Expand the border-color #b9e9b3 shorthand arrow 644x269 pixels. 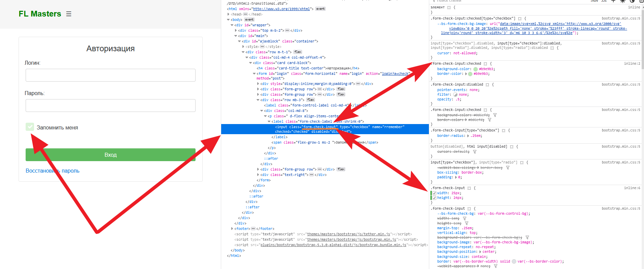pos(466,74)
